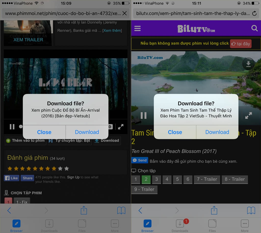This screenshot has width=261, height=233.
Task: Open the More tab in the left app
Action: [x=115, y=226]
